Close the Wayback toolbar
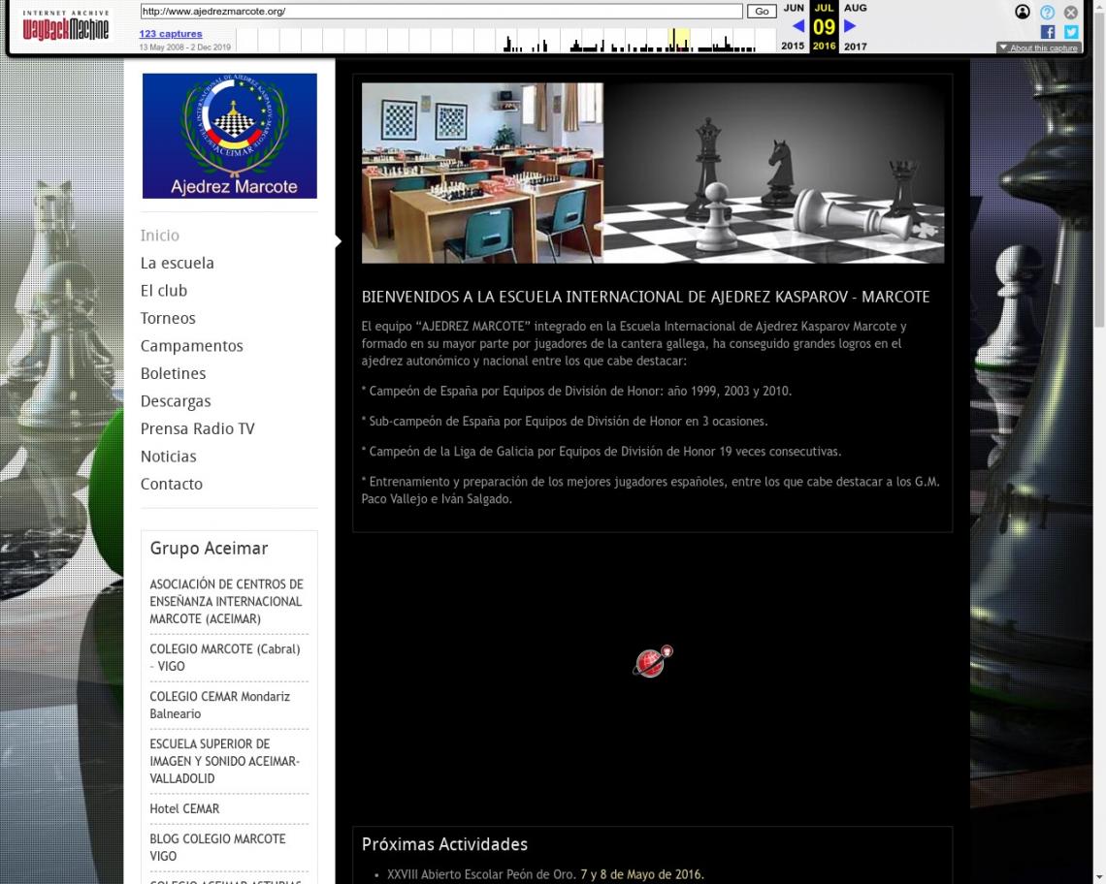The height and width of the screenshot is (884, 1106). click(x=1071, y=12)
